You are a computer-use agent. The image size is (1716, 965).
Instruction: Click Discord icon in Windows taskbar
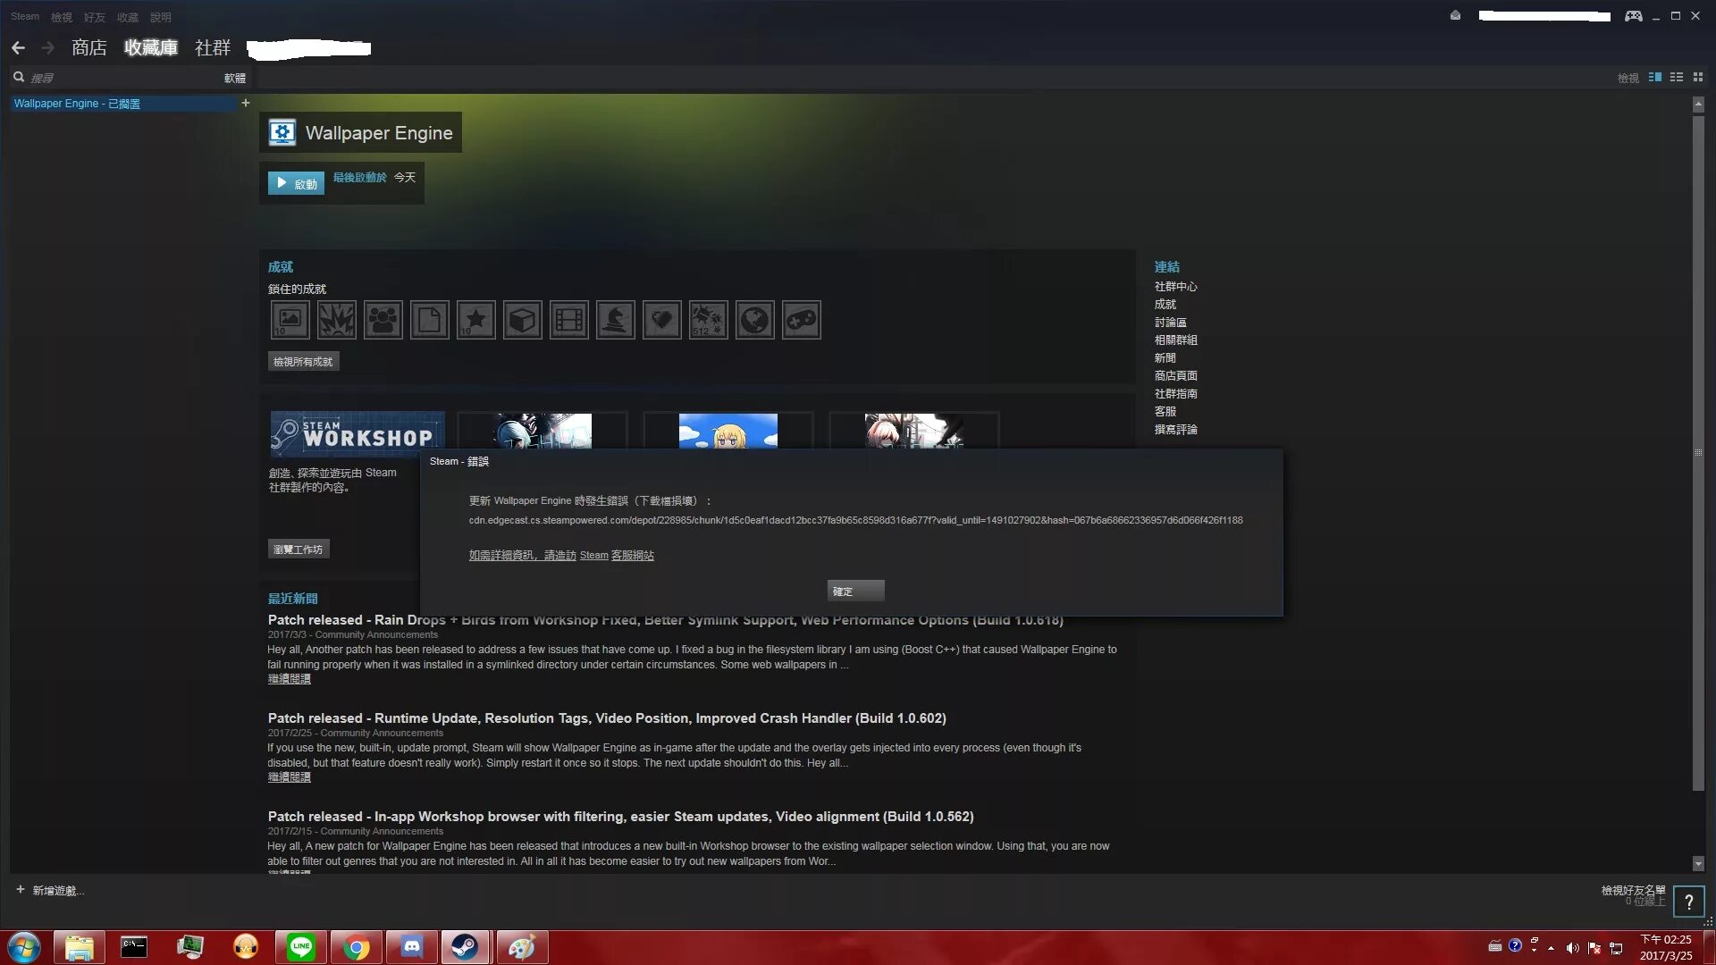coord(411,946)
